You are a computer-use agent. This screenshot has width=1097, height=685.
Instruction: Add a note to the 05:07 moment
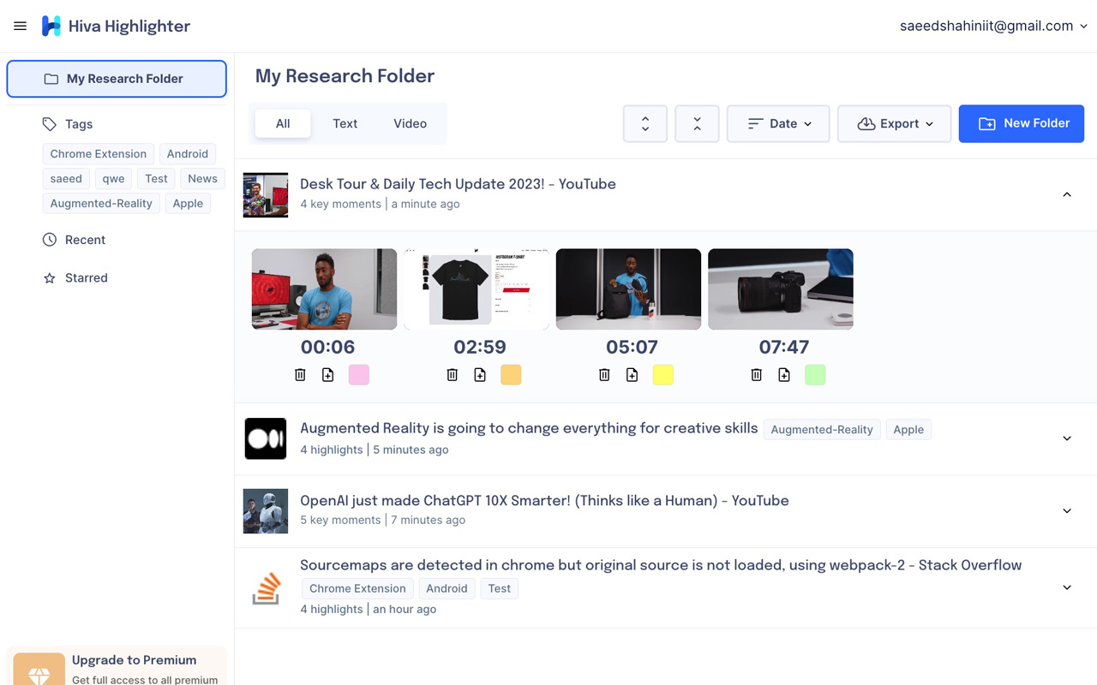click(632, 374)
